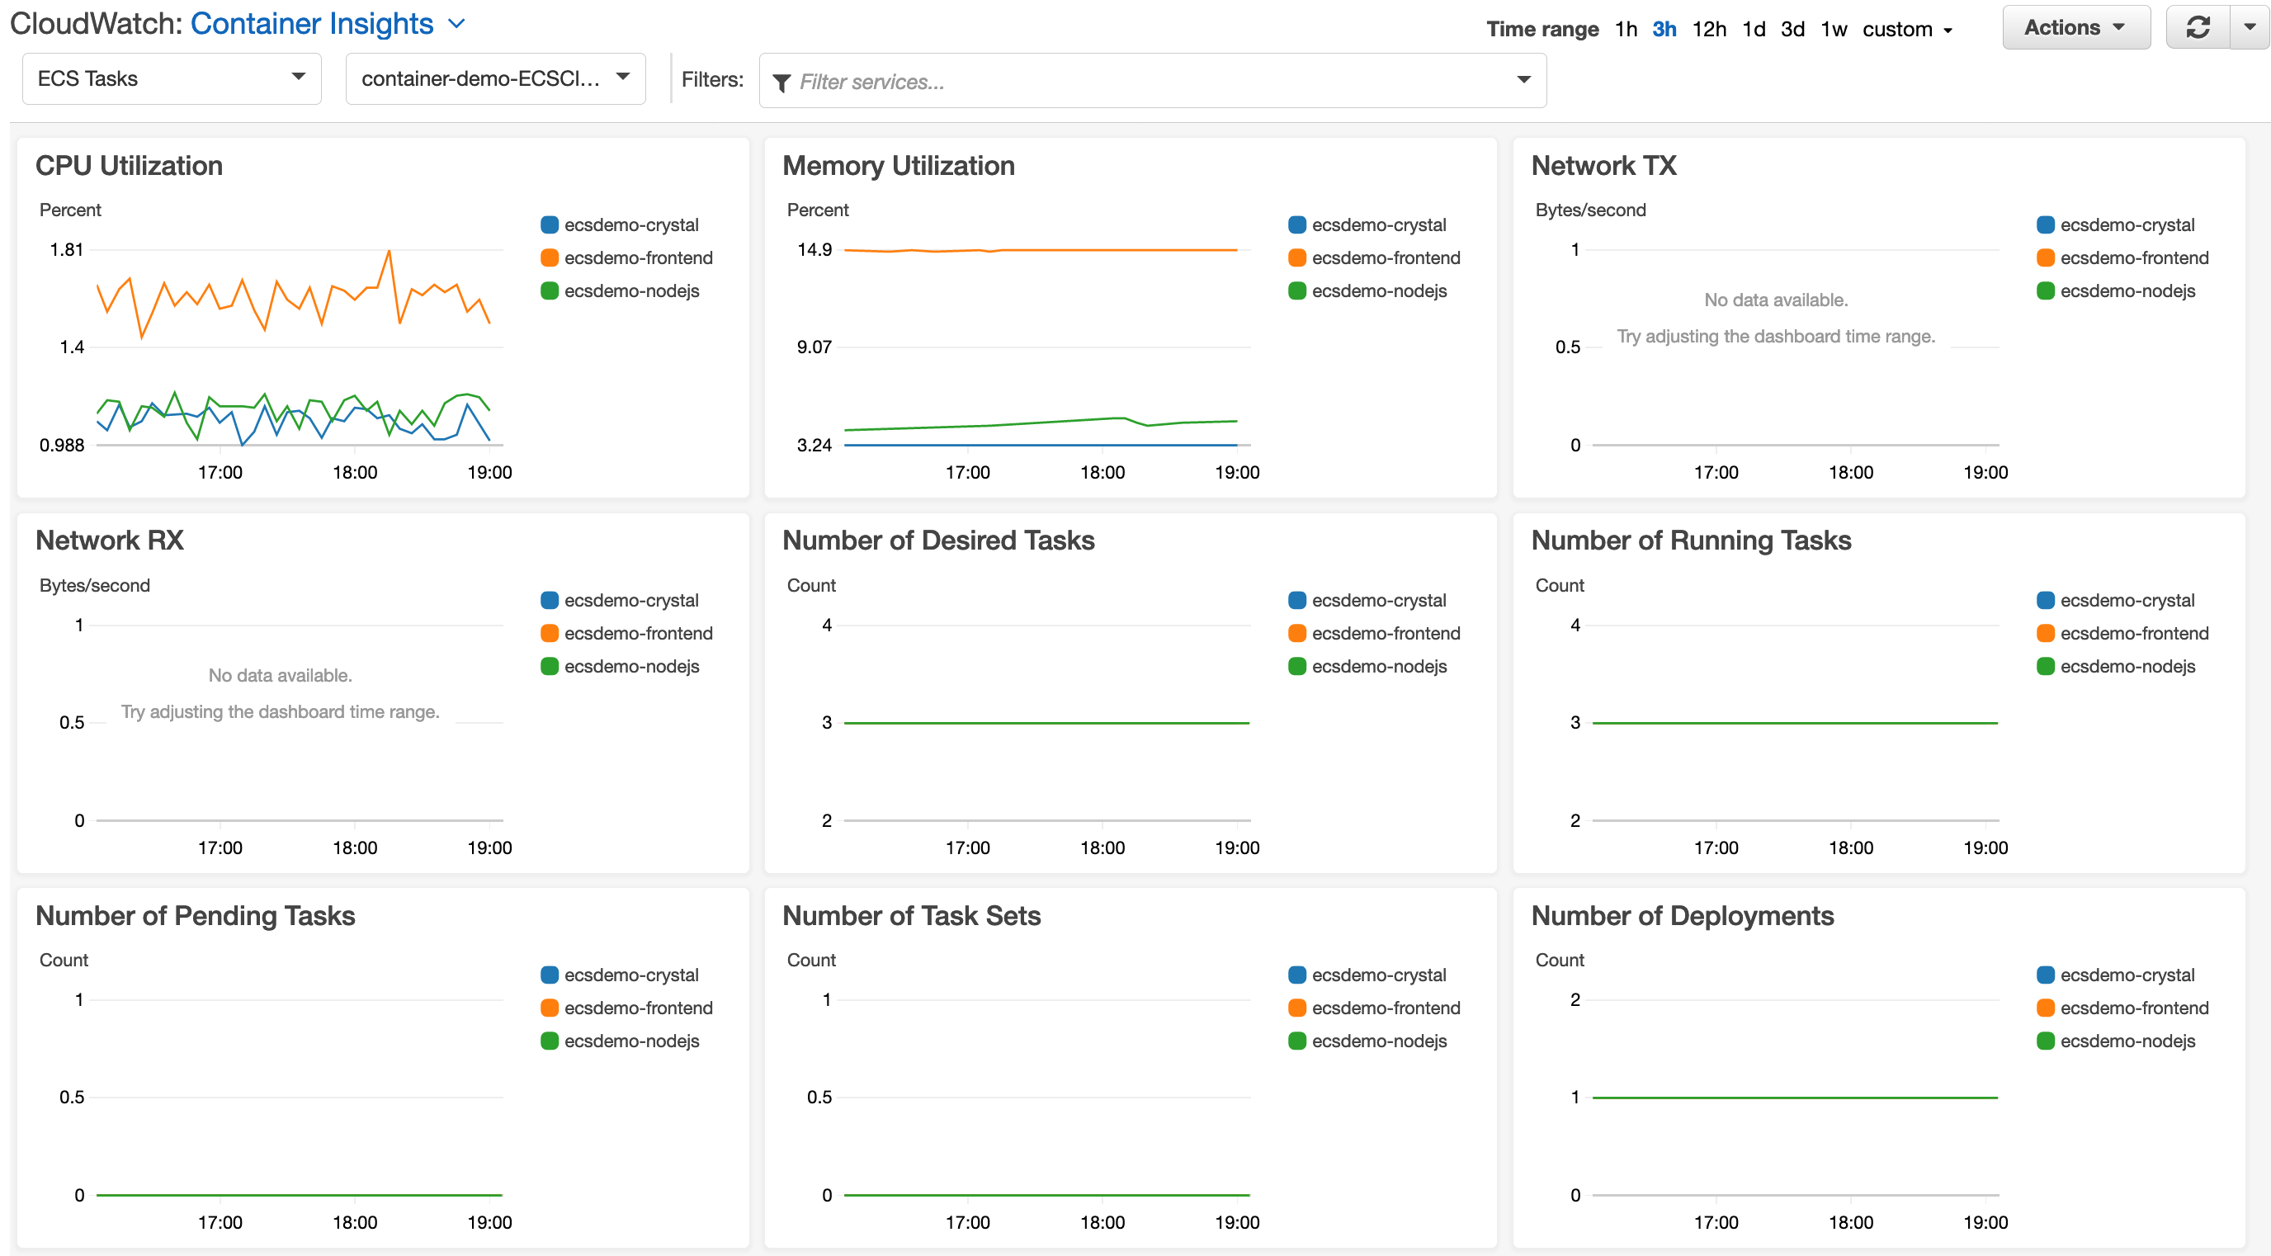Click the funnel filter icon
This screenshot has height=1256, width=2271.
781,83
